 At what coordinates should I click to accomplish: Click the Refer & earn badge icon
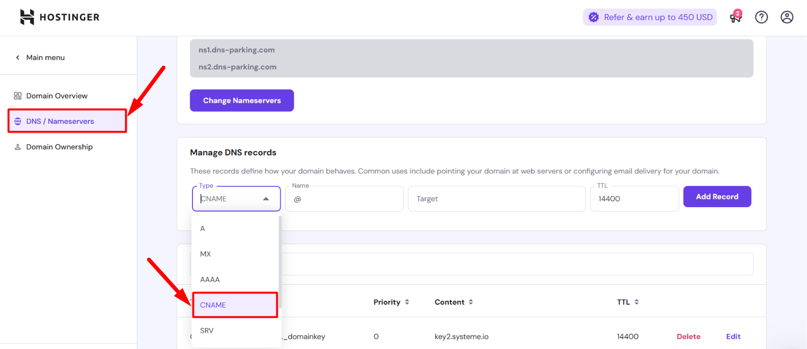pyautogui.click(x=594, y=17)
